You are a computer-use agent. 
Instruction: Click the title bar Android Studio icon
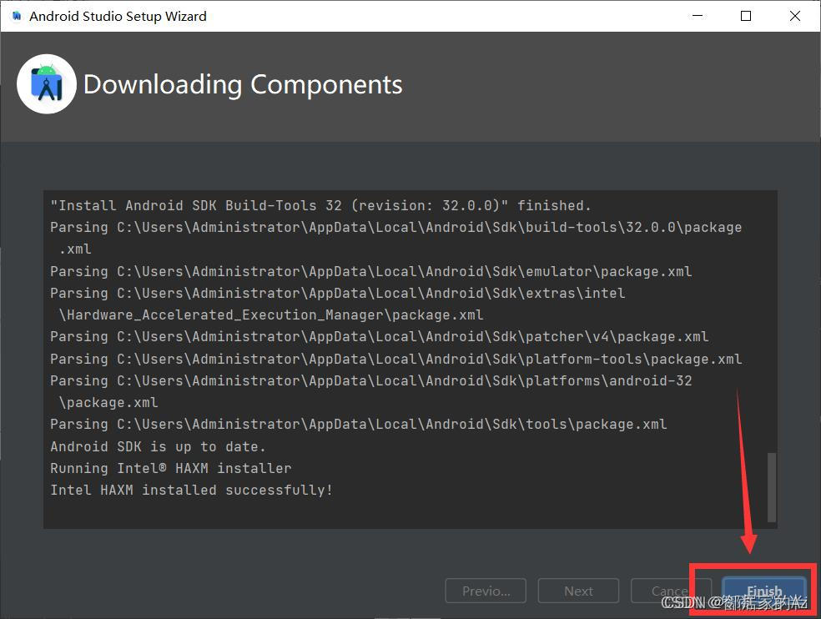16,16
